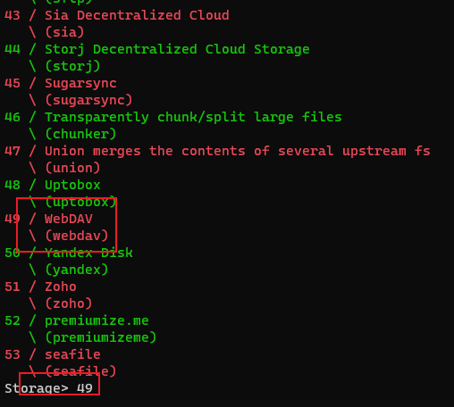
Task: Select 'Transparently chunk/split large files' line
Action: point(173,117)
